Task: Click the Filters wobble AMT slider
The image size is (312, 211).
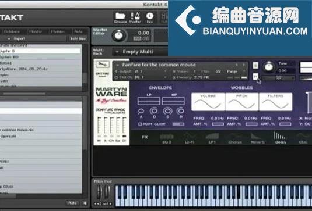Action: [285, 124]
